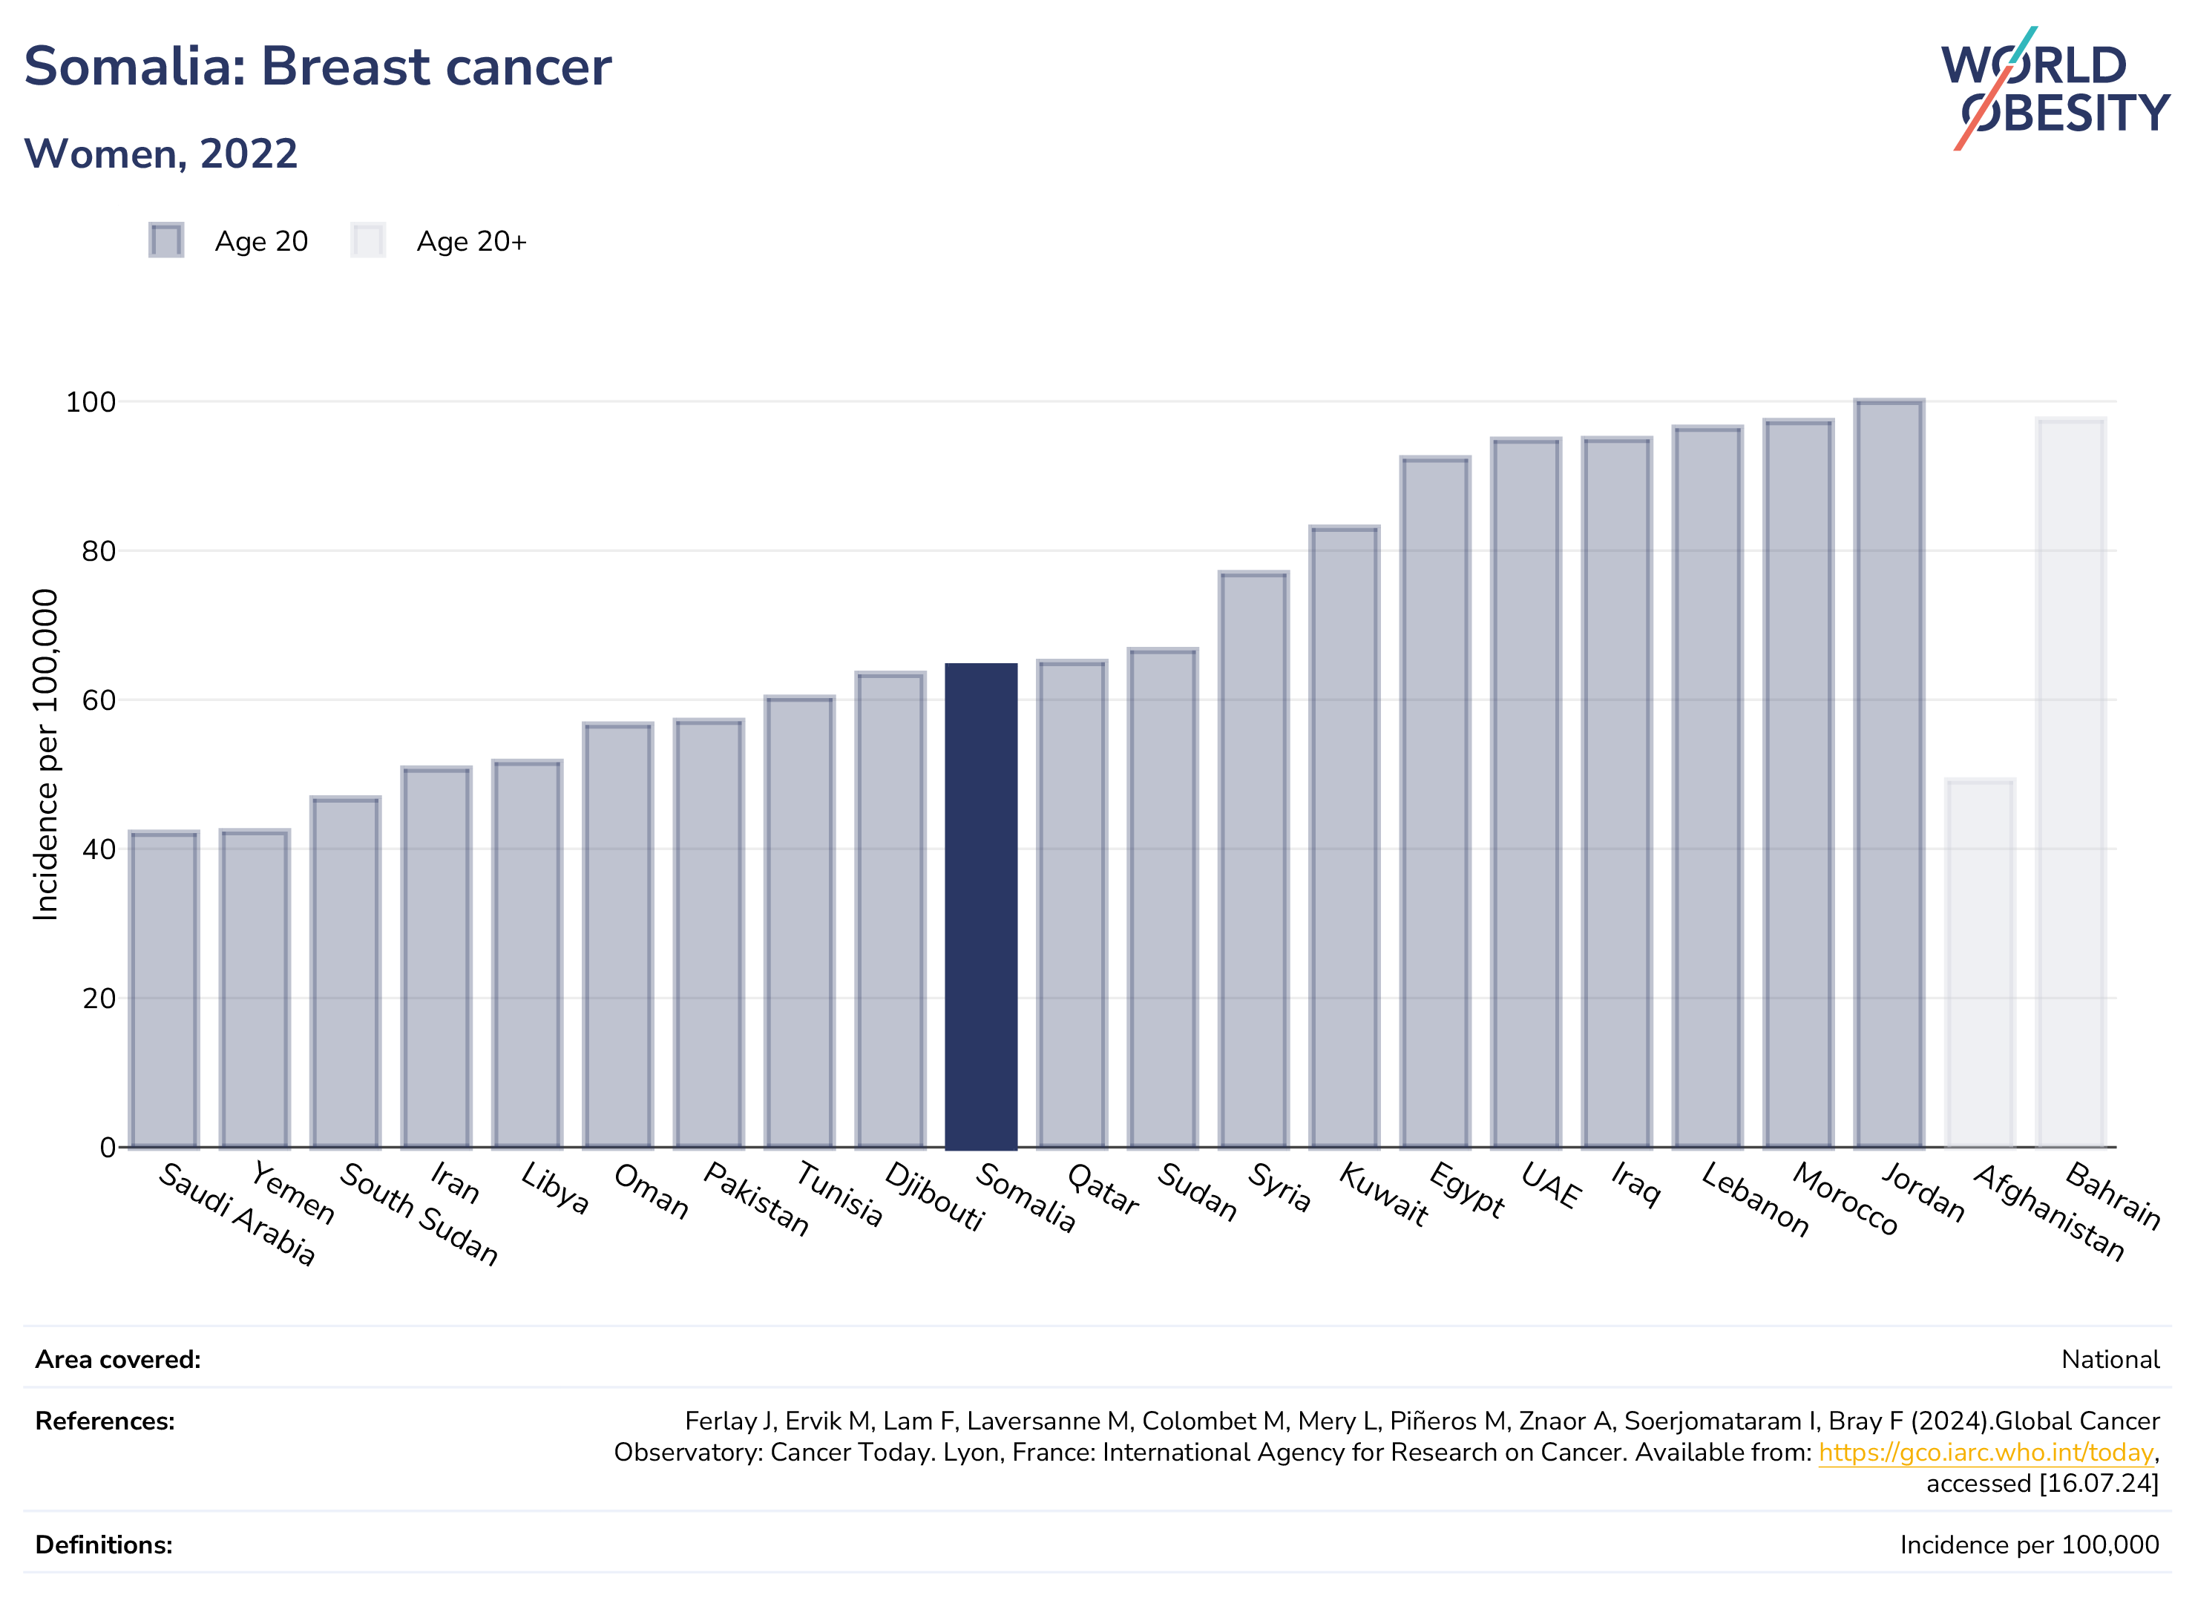Click the Incidence per 100,000 axis title
Image resolution: width=2195 pixels, height=1612 pixels.
coord(45,754)
